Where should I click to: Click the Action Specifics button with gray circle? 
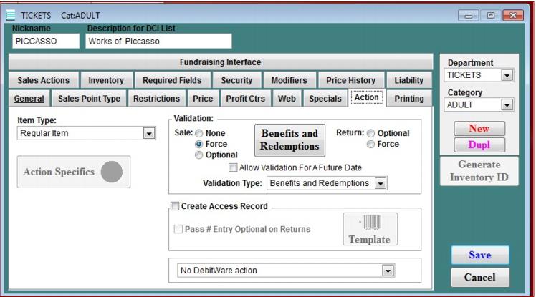74,172
